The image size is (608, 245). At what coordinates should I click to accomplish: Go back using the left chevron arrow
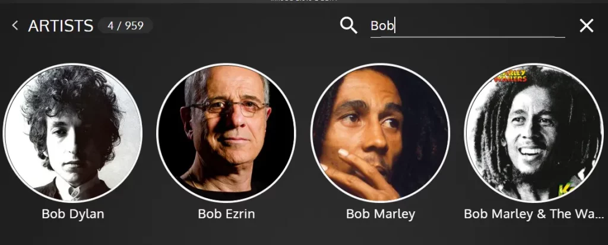click(x=15, y=25)
